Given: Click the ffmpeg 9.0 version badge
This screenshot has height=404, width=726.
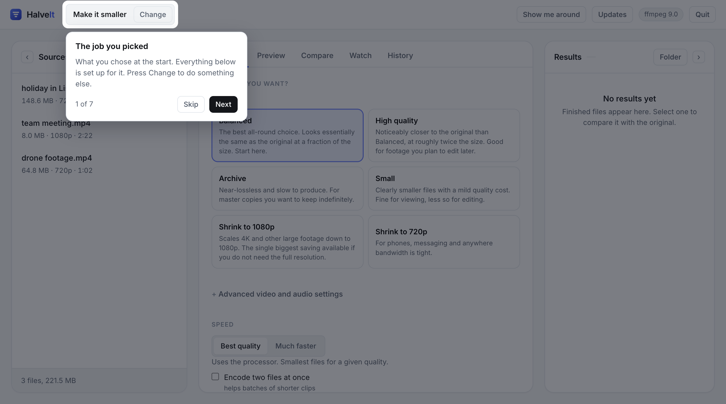Looking at the screenshot, I should [661, 14].
